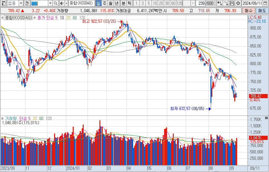Expand the 업종 category dropdown arrow
Viewport: 269px width, 172px height.
tap(21, 3)
